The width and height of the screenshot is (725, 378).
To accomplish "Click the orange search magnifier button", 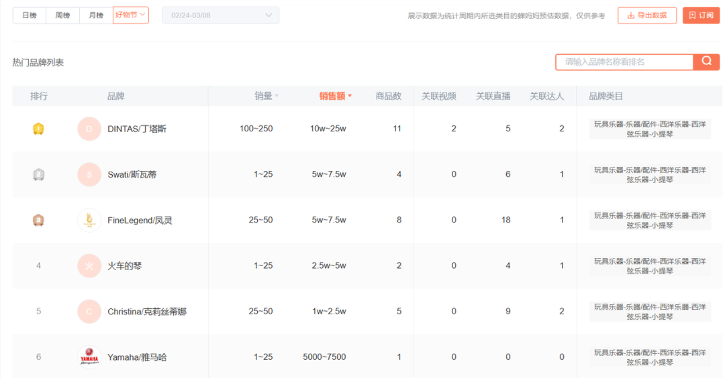I will click(x=706, y=62).
